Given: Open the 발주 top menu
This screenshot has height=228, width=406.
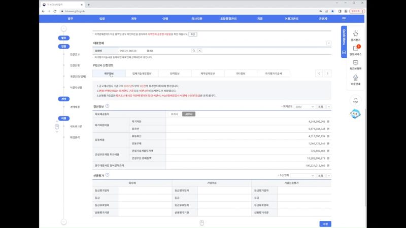Looking at the screenshot, I should pos(71,19).
